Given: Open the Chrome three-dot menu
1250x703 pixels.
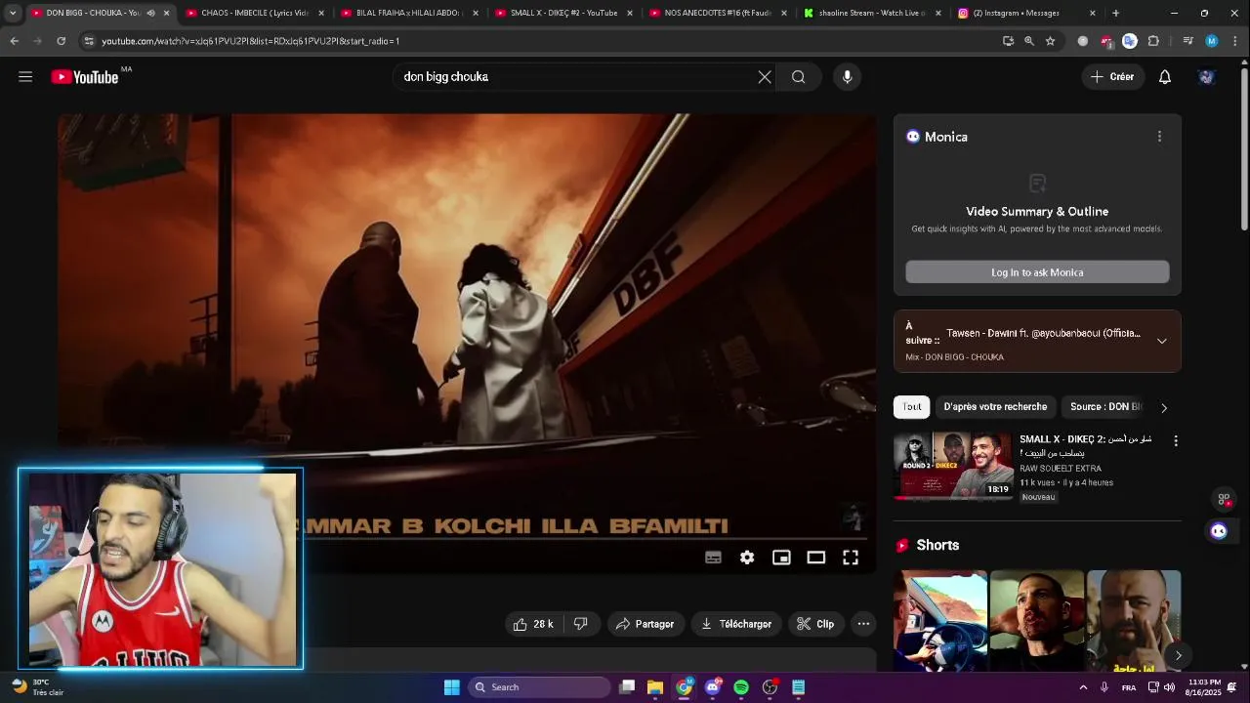Looking at the screenshot, I should (1233, 41).
